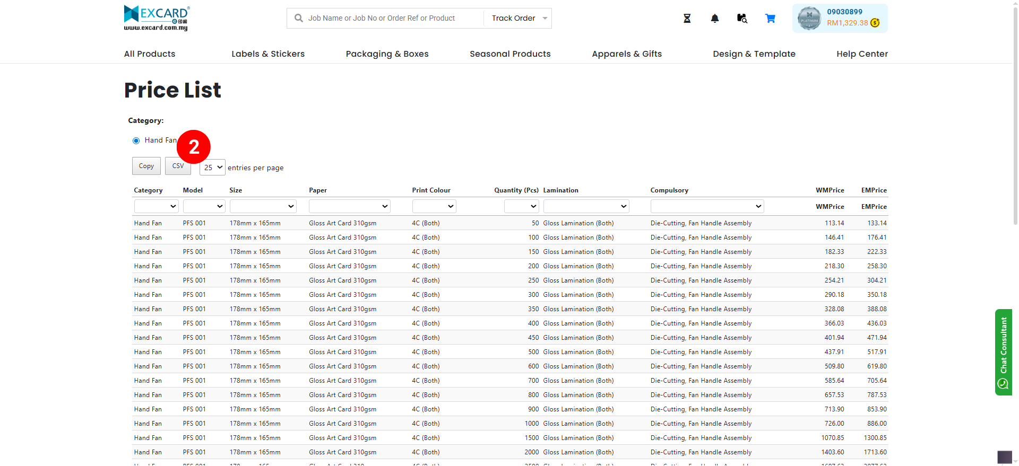
Task: Click the search magnifier icon
Action: pos(299,18)
